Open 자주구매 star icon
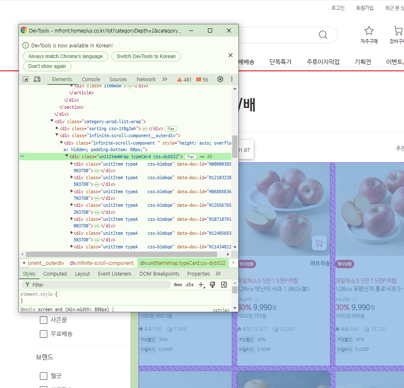The image size is (404, 388). pos(369,31)
